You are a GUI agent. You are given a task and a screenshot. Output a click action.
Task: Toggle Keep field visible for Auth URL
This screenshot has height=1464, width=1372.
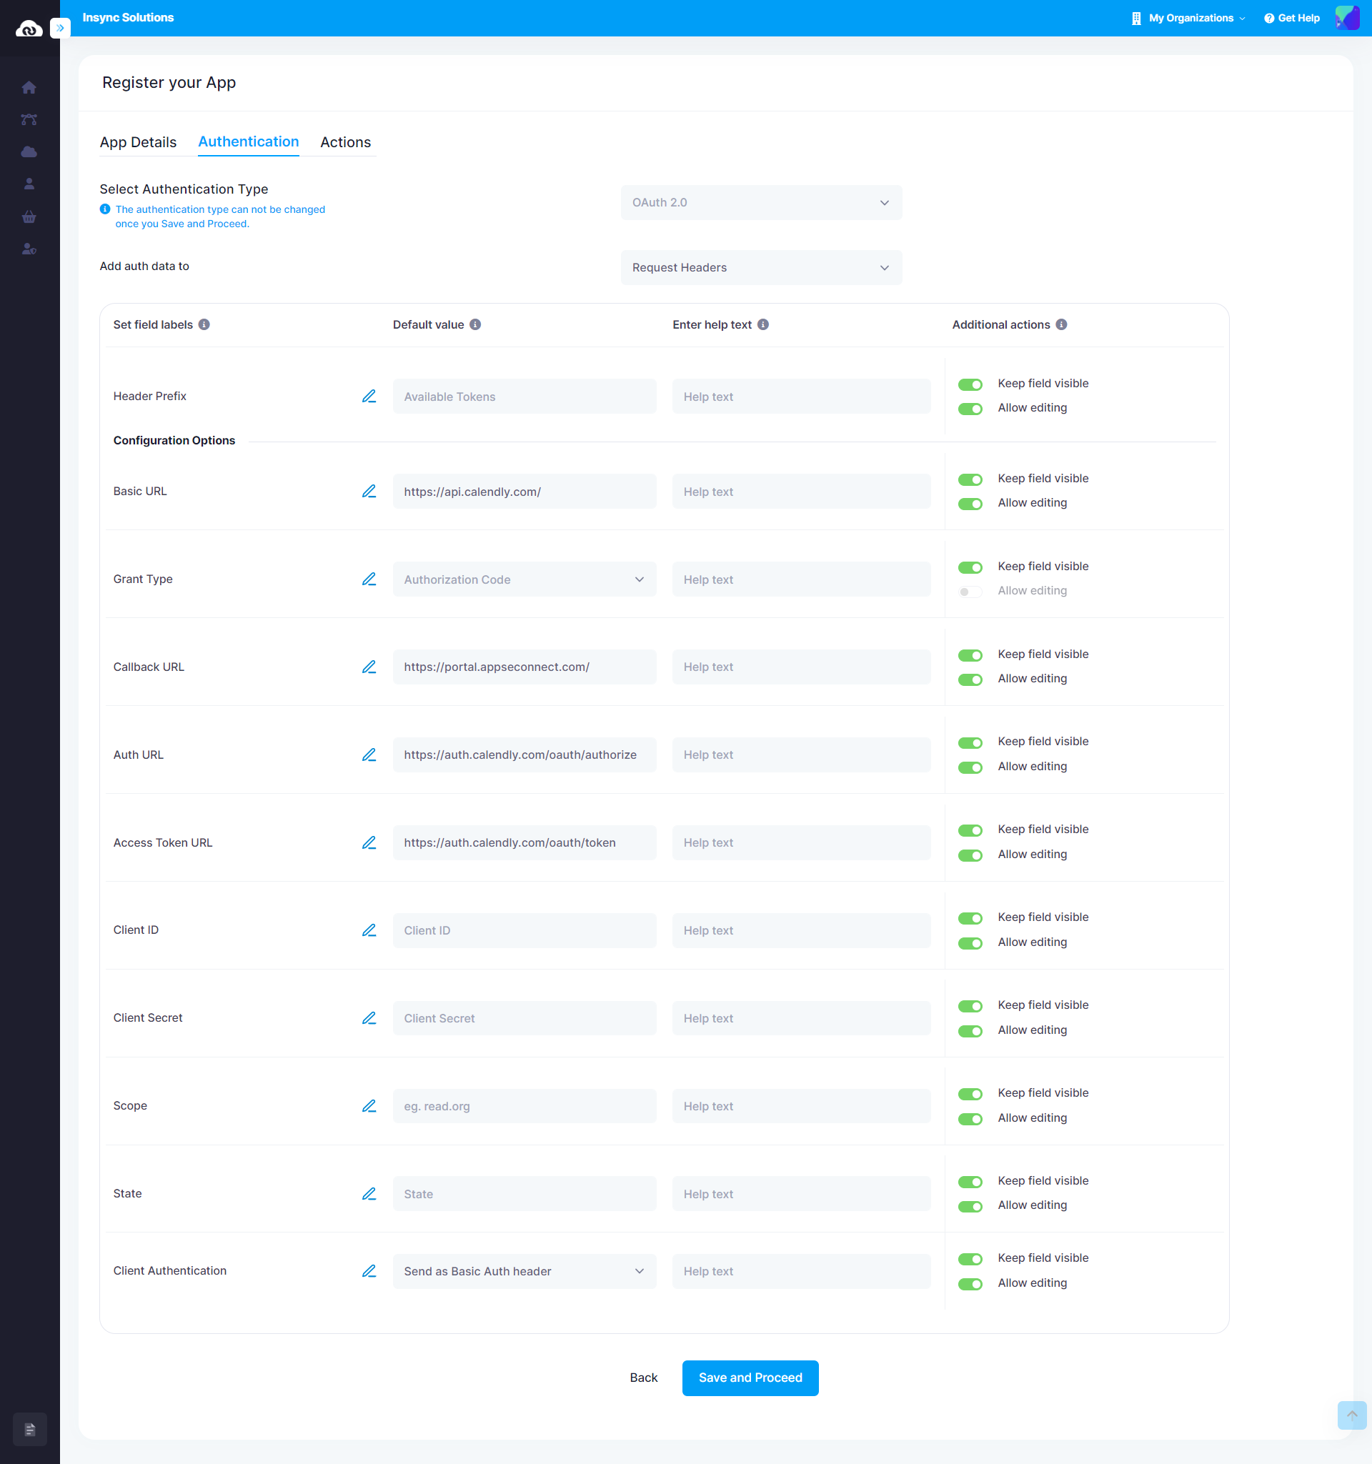(970, 742)
